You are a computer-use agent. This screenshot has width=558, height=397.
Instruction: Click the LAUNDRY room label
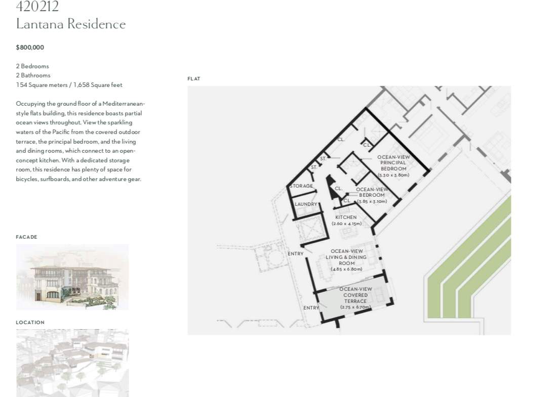pyautogui.click(x=306, y=204)
